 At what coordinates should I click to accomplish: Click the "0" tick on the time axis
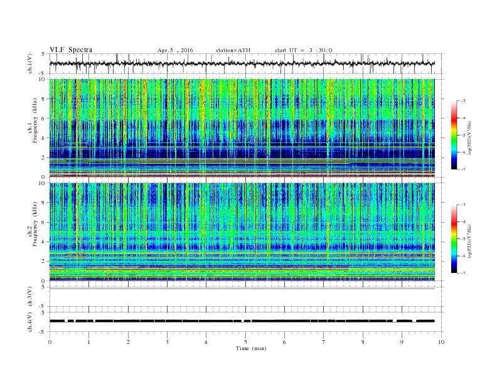coord(50,342)
